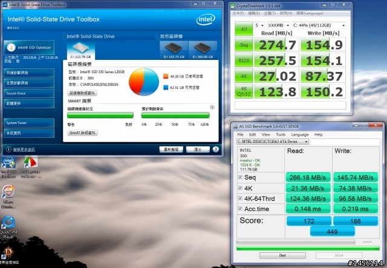Click the quick diagnostic scan sidebar button

point(29,73)
